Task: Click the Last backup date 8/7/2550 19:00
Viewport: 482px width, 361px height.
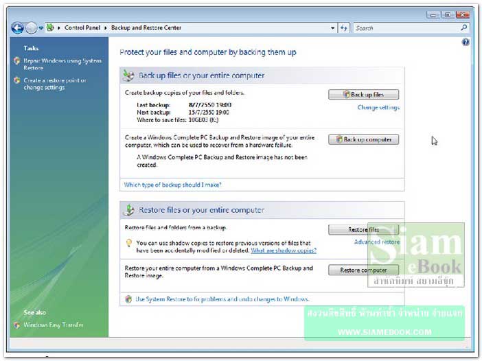Action: [210, 105]
